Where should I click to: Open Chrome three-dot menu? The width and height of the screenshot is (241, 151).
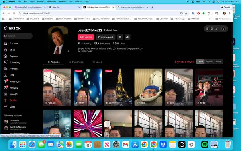(229, 14)
